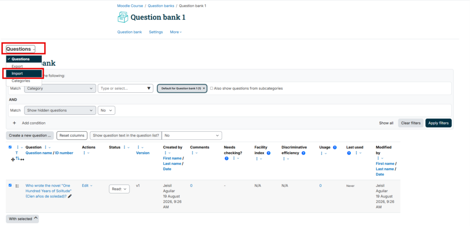Click the Comments count 0 link

point(191,186)
